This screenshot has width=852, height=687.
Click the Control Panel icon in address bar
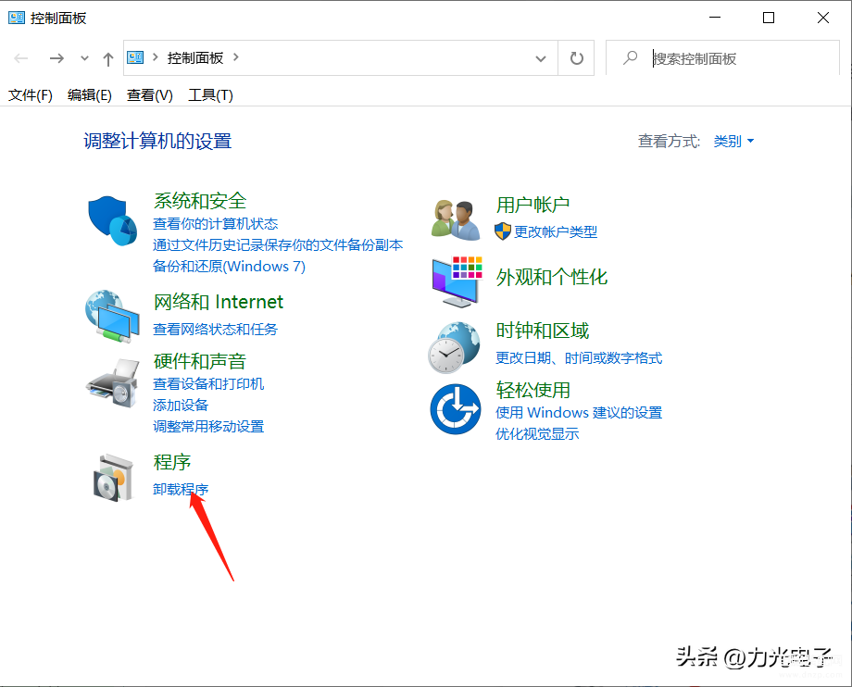(x=135, y=57)
